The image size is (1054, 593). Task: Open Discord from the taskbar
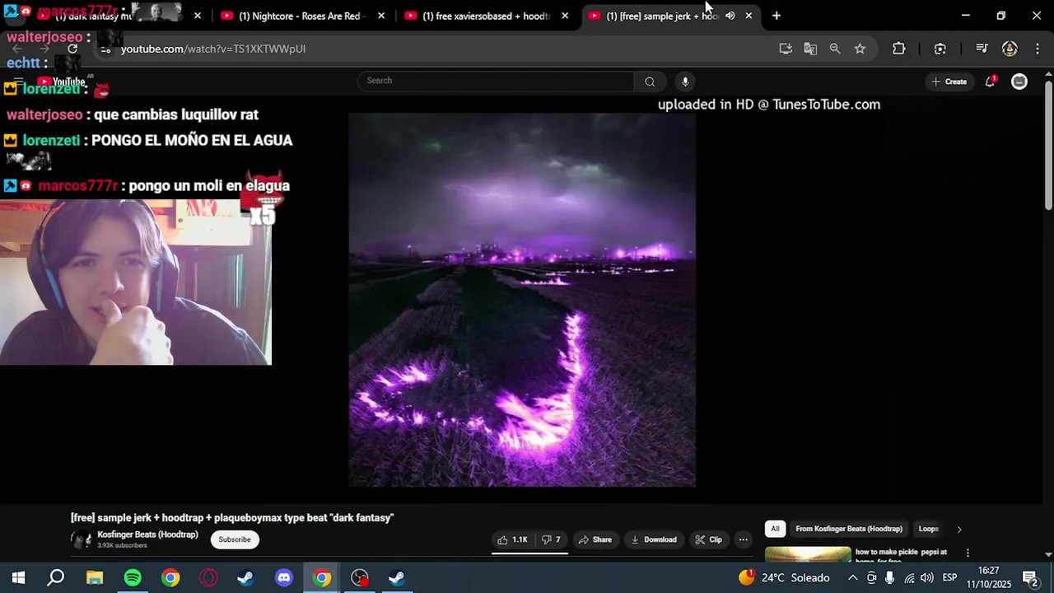[x=284, y=577]
